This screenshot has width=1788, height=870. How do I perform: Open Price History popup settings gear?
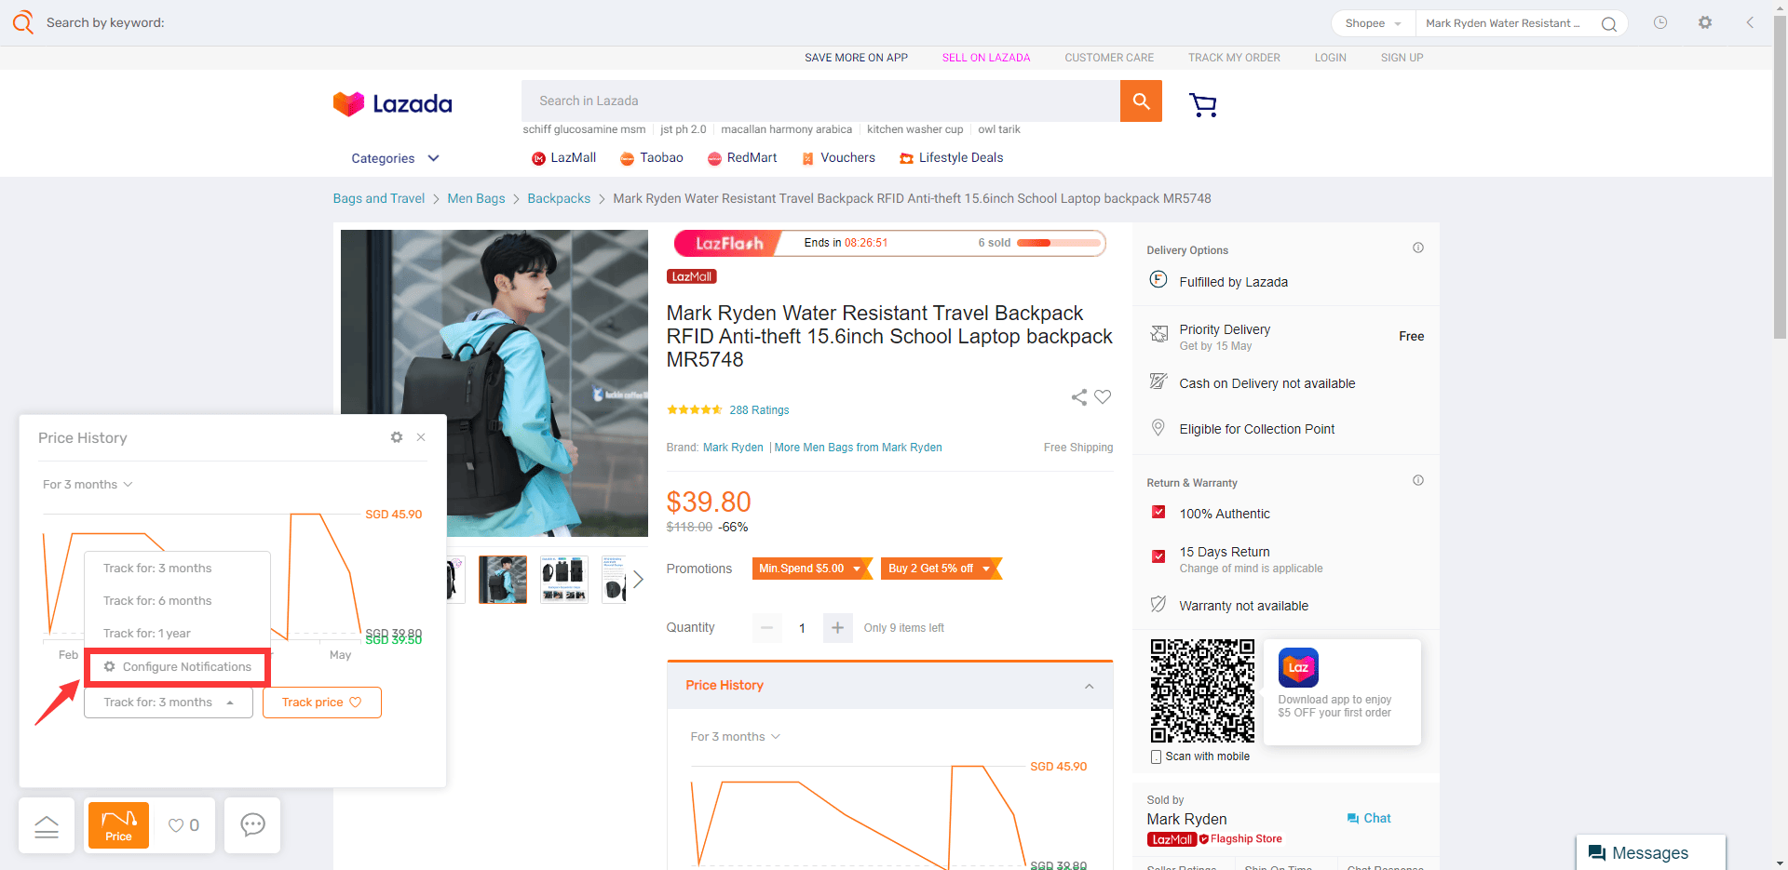[397, 437]
